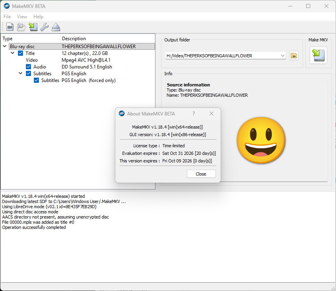Uncheck the forced only Subtitles checkbox
This screenshot has width=336, height=291.
click(x=36, y=80)
